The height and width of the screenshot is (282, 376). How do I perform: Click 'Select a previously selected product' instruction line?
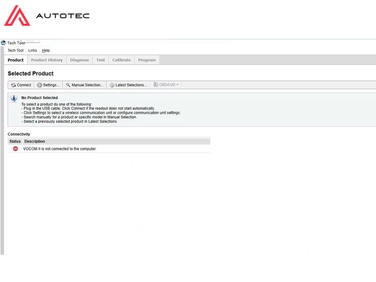[70, 122]
